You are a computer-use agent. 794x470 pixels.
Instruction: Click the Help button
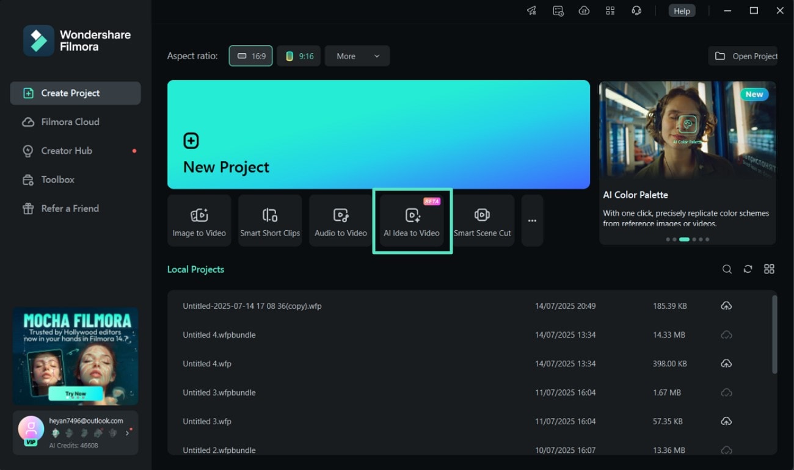[x=682, y=11]
